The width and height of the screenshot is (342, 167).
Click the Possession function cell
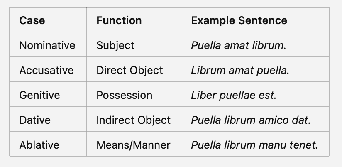[x=124, y=95]
